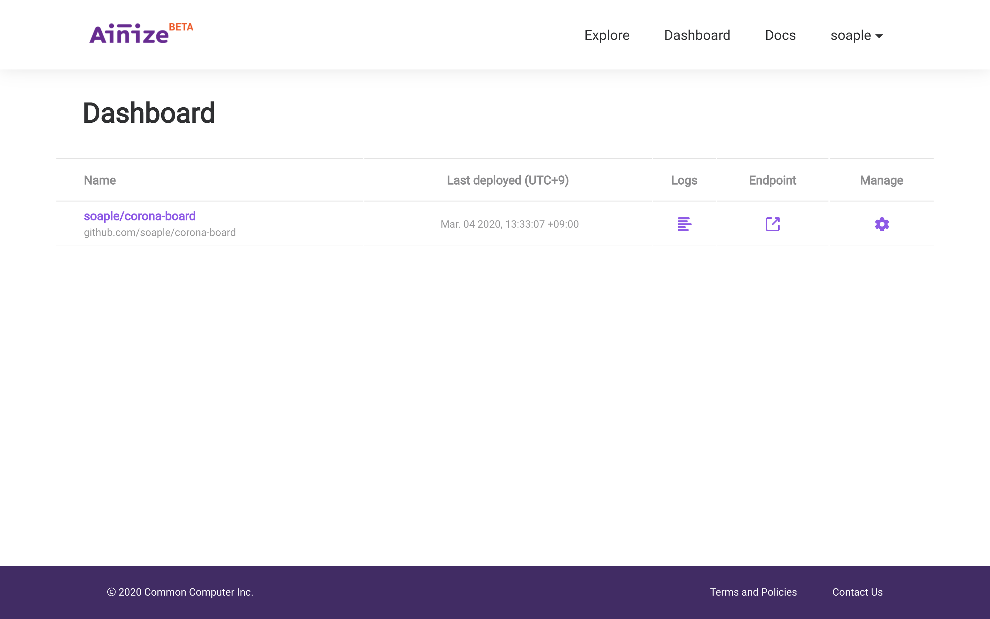990x619 pixels.
Task: Open the Docs page
Action: (780, 36)
